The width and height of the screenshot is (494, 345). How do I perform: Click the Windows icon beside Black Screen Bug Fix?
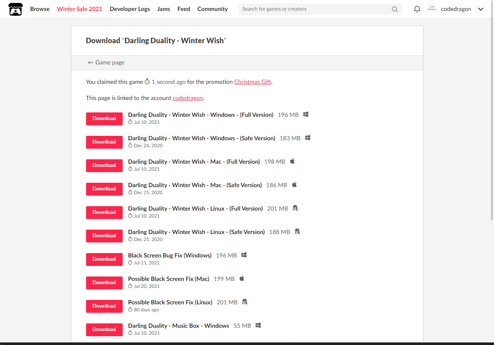(x=244, y=255)
